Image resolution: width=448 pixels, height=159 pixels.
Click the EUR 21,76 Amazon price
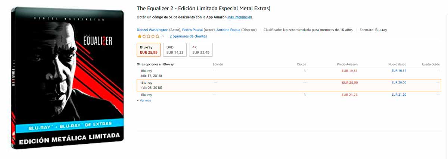(350, 95)
